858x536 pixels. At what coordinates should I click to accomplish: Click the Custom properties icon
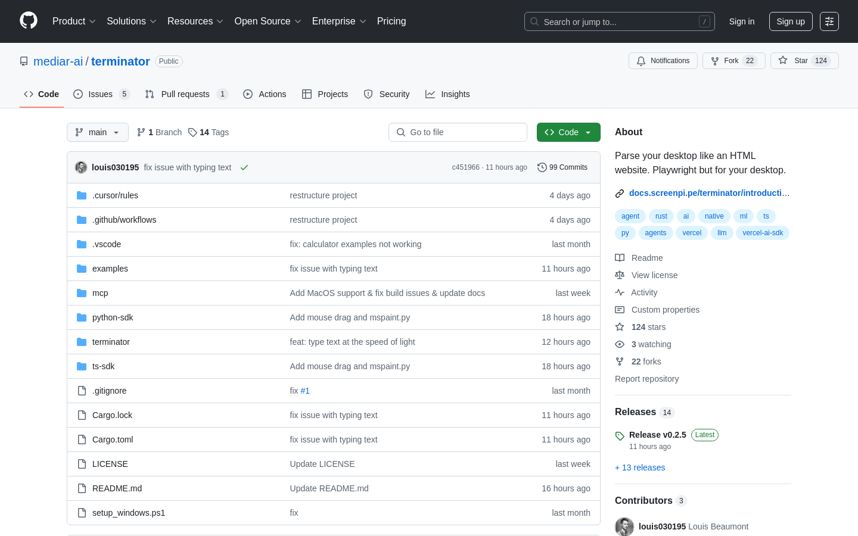coord(620,310)
